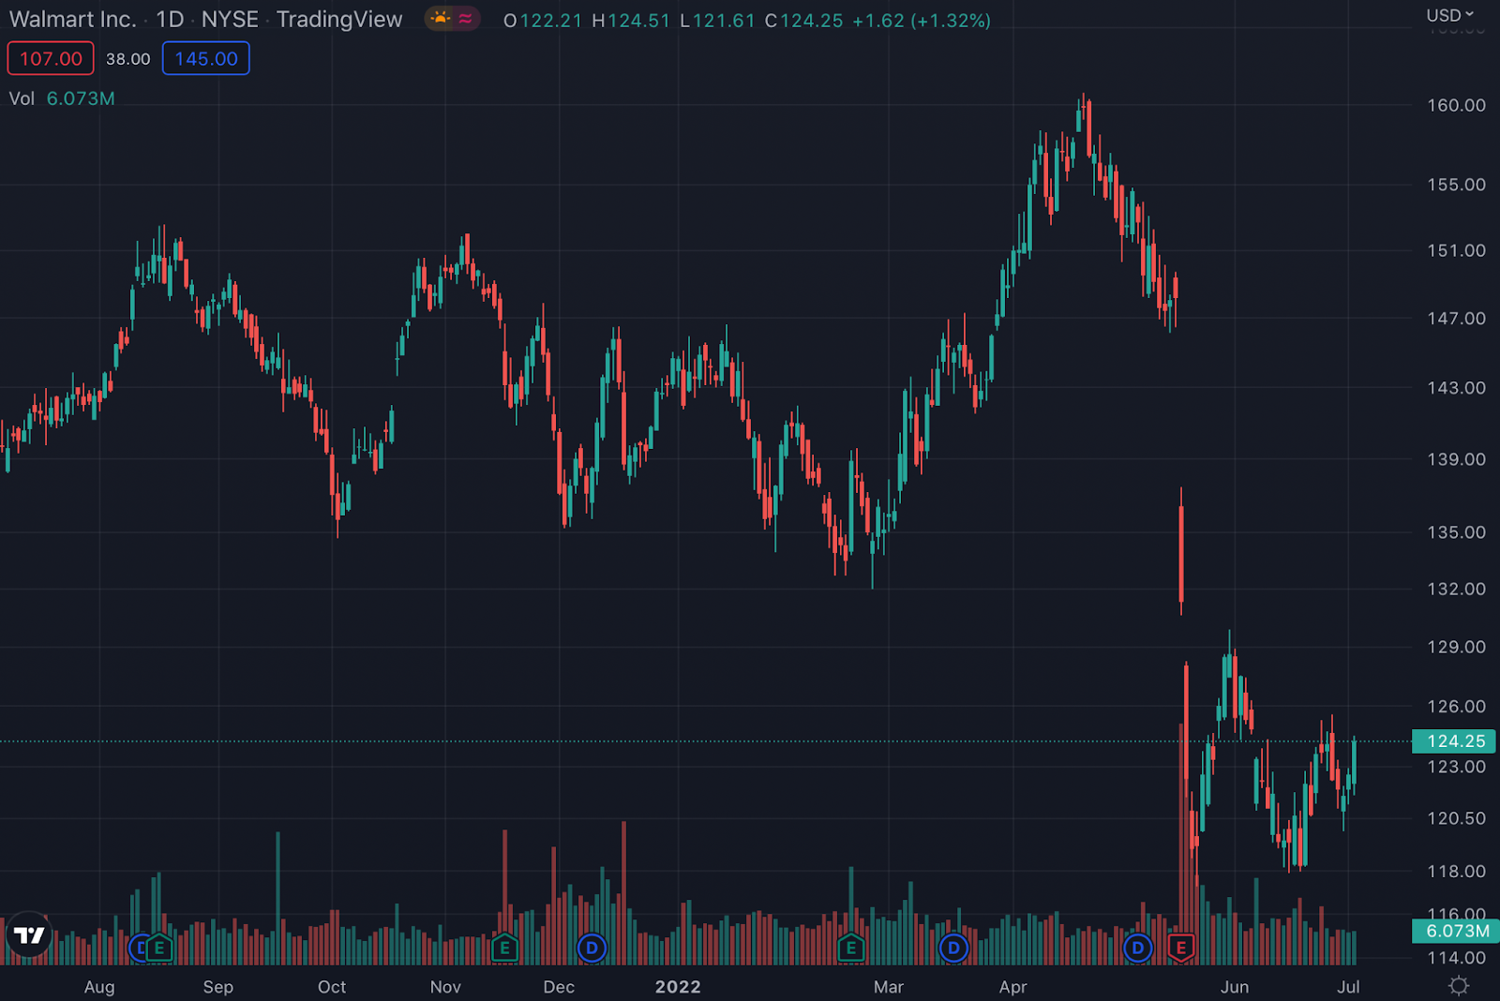Click the Sep label on time axis
The width and height of the screenshot is (1500, 1001).
point(218,987)
